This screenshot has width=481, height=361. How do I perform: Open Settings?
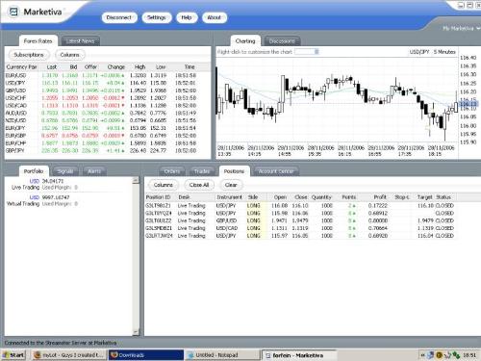[x=157, y=17]
